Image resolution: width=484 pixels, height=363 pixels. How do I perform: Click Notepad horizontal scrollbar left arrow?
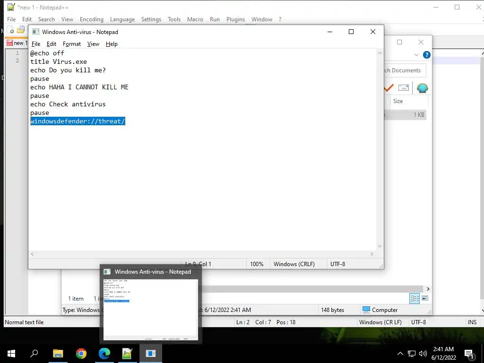point(32,254)
